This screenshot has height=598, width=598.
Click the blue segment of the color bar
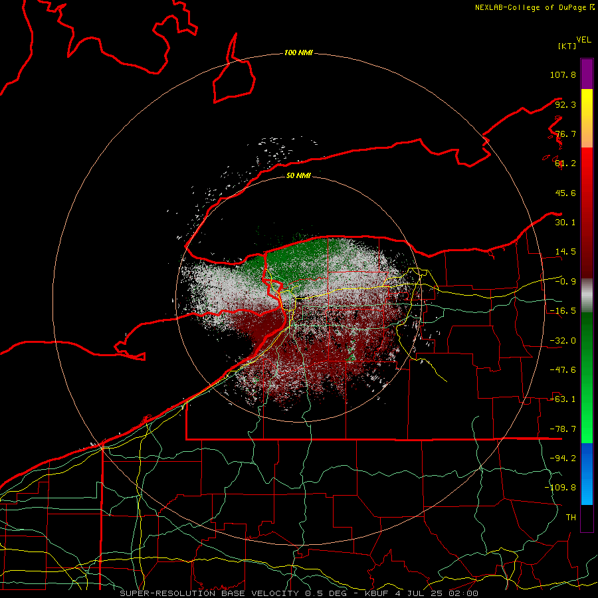(587, 474)
